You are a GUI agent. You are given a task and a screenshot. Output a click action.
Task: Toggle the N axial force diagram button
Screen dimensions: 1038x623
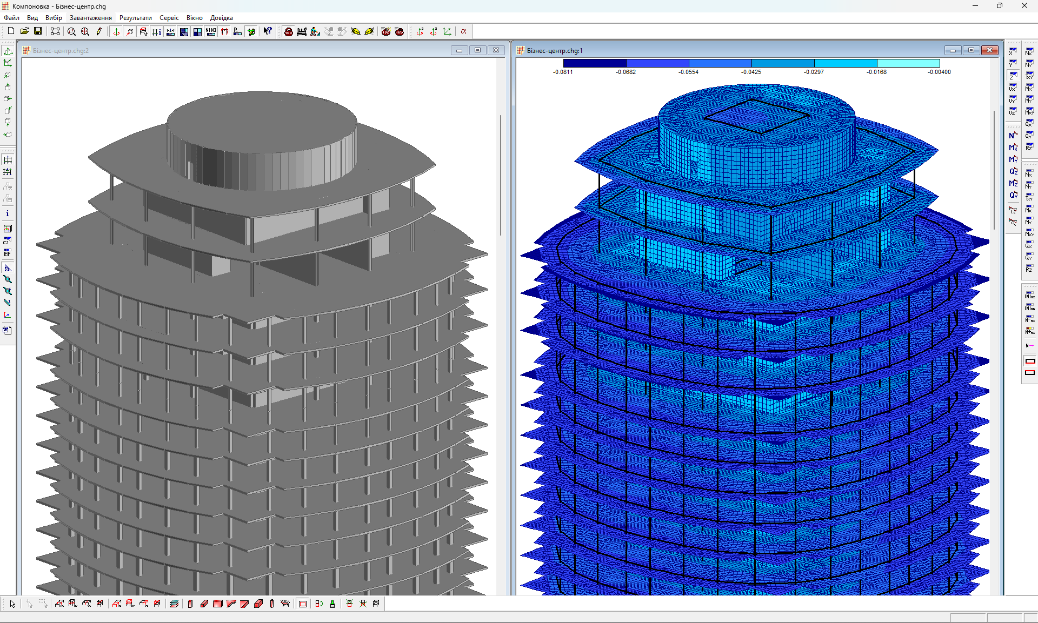(1013, 136)
